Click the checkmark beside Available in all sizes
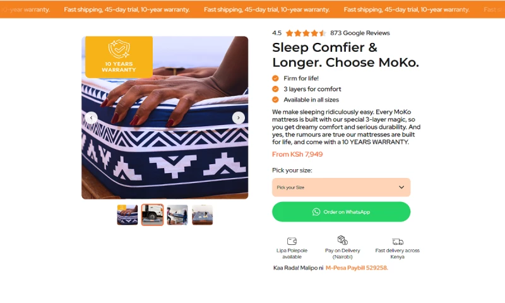 coord(275,100)
